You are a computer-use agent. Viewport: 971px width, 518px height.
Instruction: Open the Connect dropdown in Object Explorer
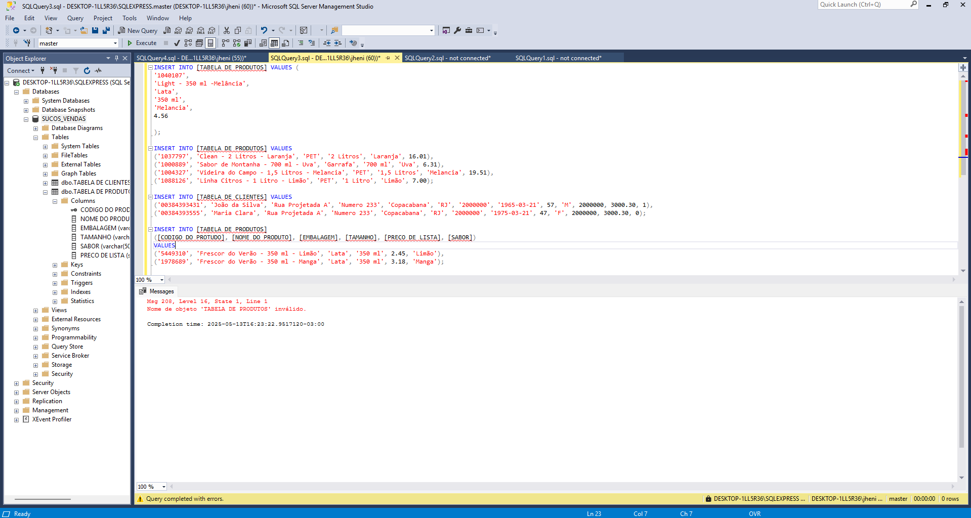pyautogui.click(x=21, y=71)
